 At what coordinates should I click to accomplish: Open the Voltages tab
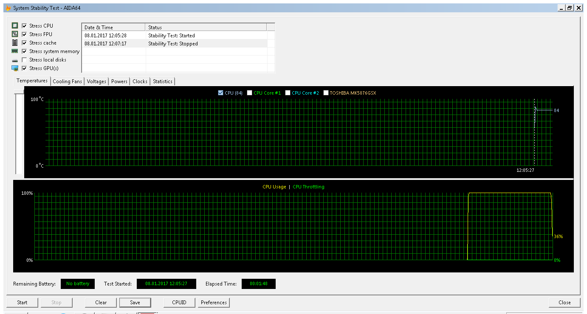click(x=96, y=81)
